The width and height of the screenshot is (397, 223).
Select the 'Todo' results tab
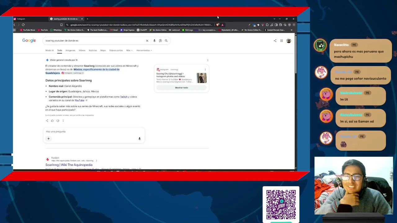60,50
